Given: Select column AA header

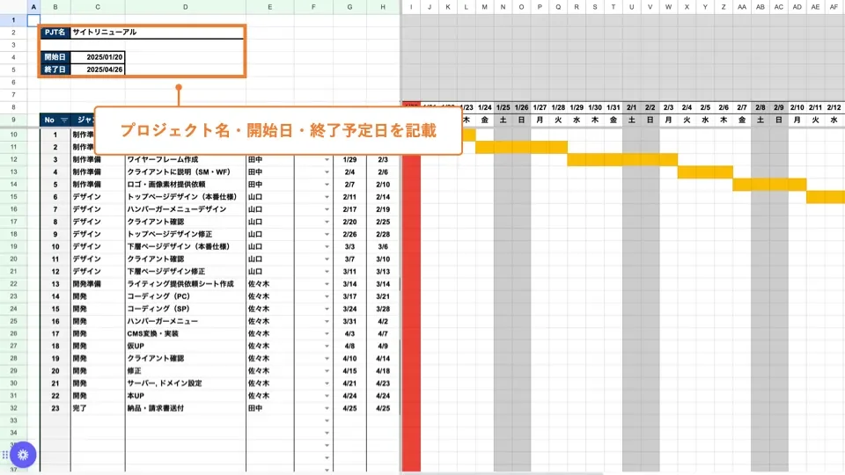Looking at the screenshot, I should [x=742, y=7].
